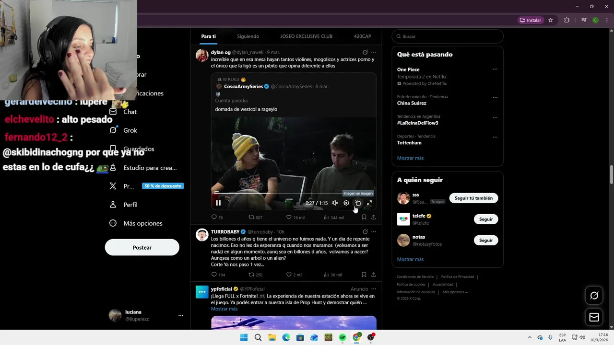This screenshot has width=614, height=345.
Task: Open the Windows Start menu
Action: (244, 337)
